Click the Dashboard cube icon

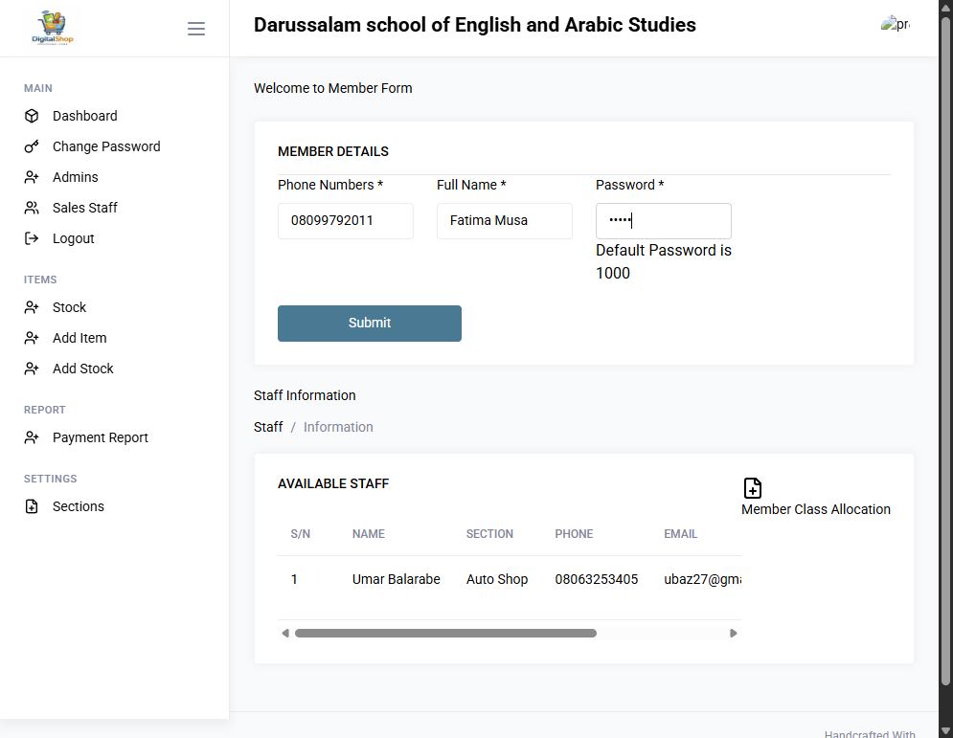[32, 116]
